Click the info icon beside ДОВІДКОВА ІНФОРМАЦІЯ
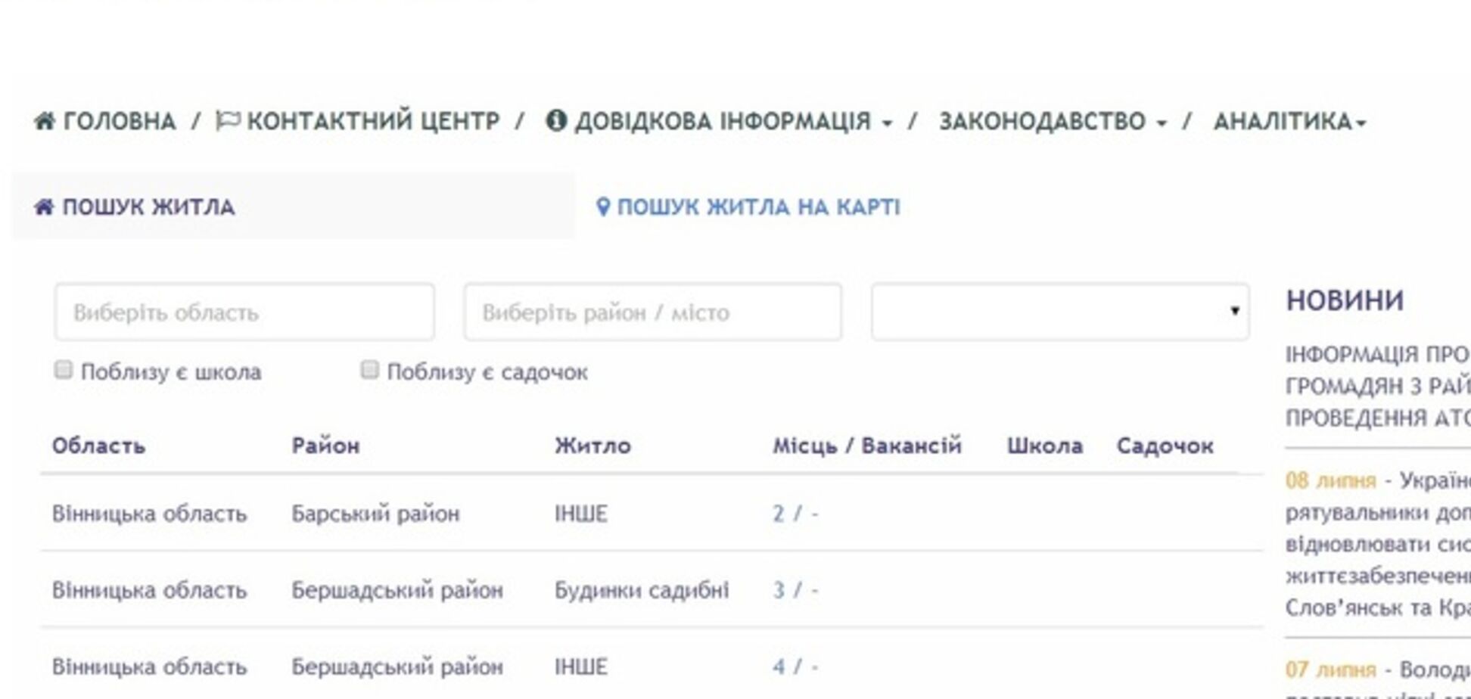1471x699 pixels. coord(558,119)
